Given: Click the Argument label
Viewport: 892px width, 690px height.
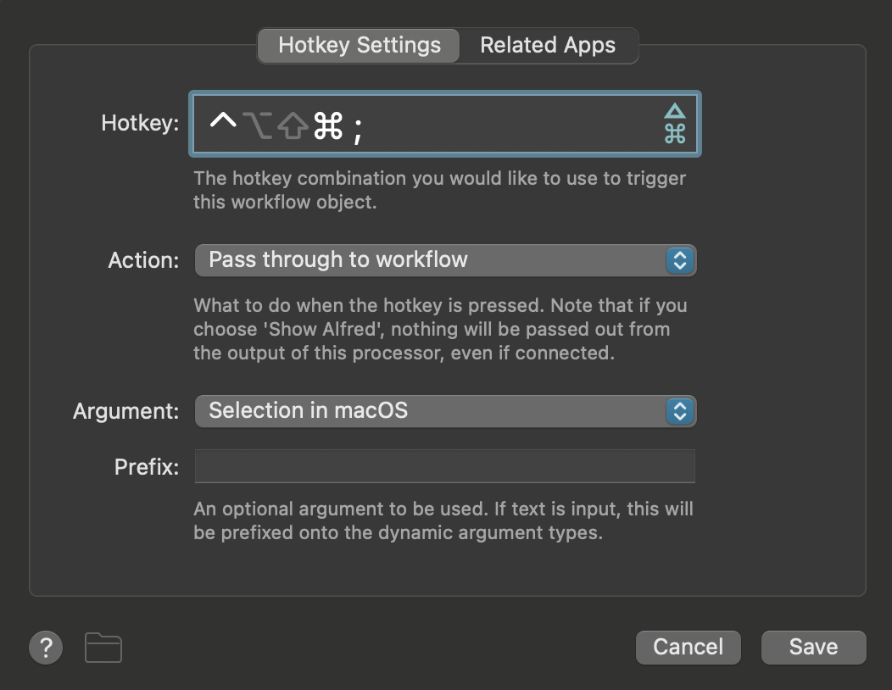Looking at the screenshot, I should pos(125,411).
